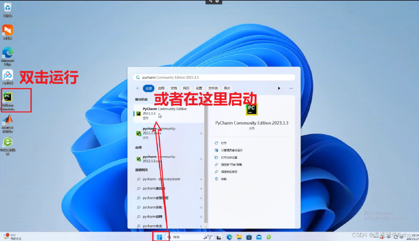Expand the first "pycharm -" web suggestion chevron
Screen dimensions: 419x241
coord(201,179)
